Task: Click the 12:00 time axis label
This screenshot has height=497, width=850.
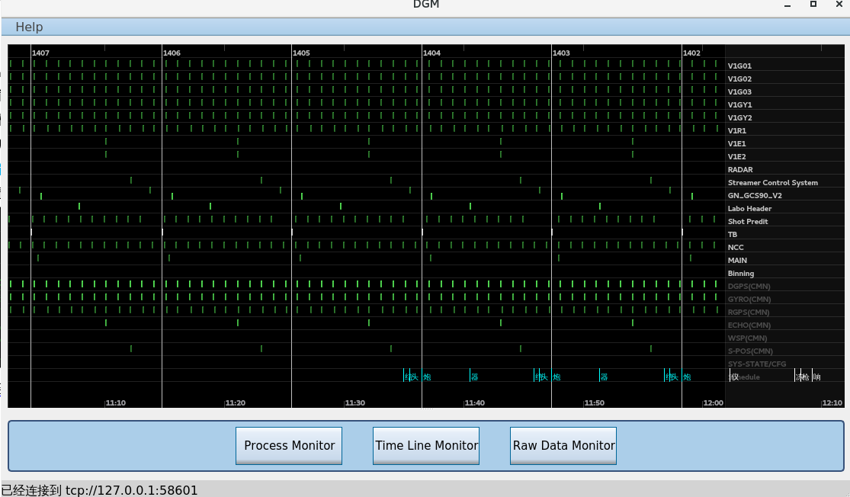Action: pos(713,403)
